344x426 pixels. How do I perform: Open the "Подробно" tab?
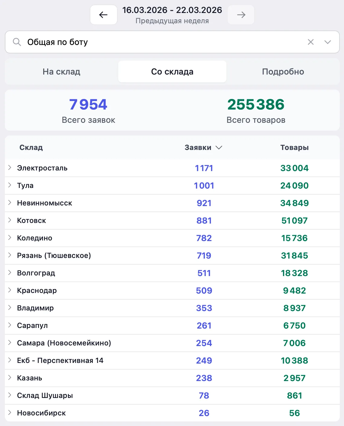[283, 72]
